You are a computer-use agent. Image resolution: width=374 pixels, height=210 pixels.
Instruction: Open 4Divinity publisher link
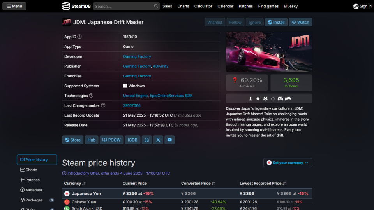tap(161, 66)
